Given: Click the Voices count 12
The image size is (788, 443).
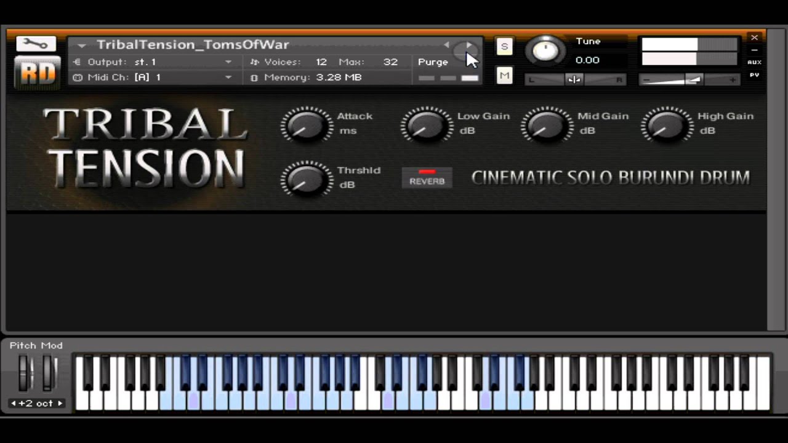Looking at the screenshot, I should click(x=321, y=62).
